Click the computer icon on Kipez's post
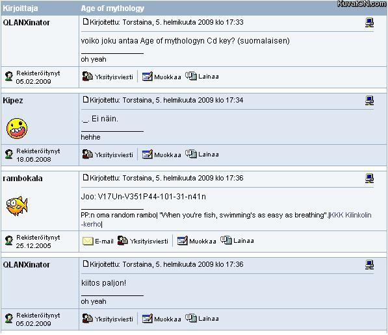This screenshot has height=335, width=388. tap(369, 101)
